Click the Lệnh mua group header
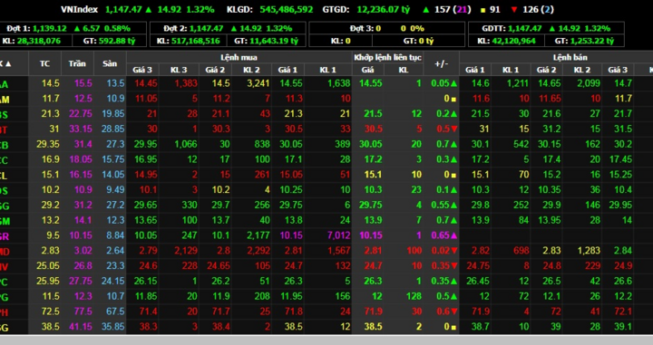 pyautogui.click(x=239, y=57)
